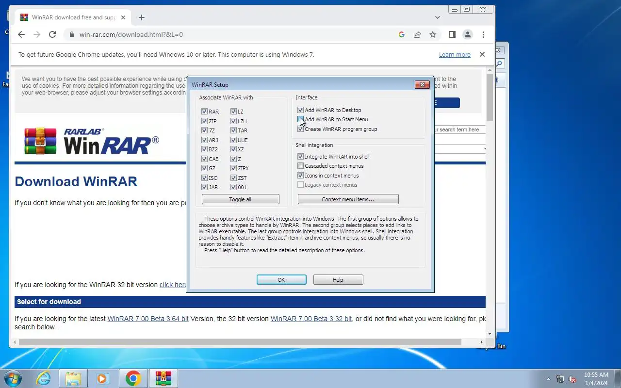Uncheck the RAR association checkbox
The height and width of the screenshot is (388, 621).
(x=204, y=112)
